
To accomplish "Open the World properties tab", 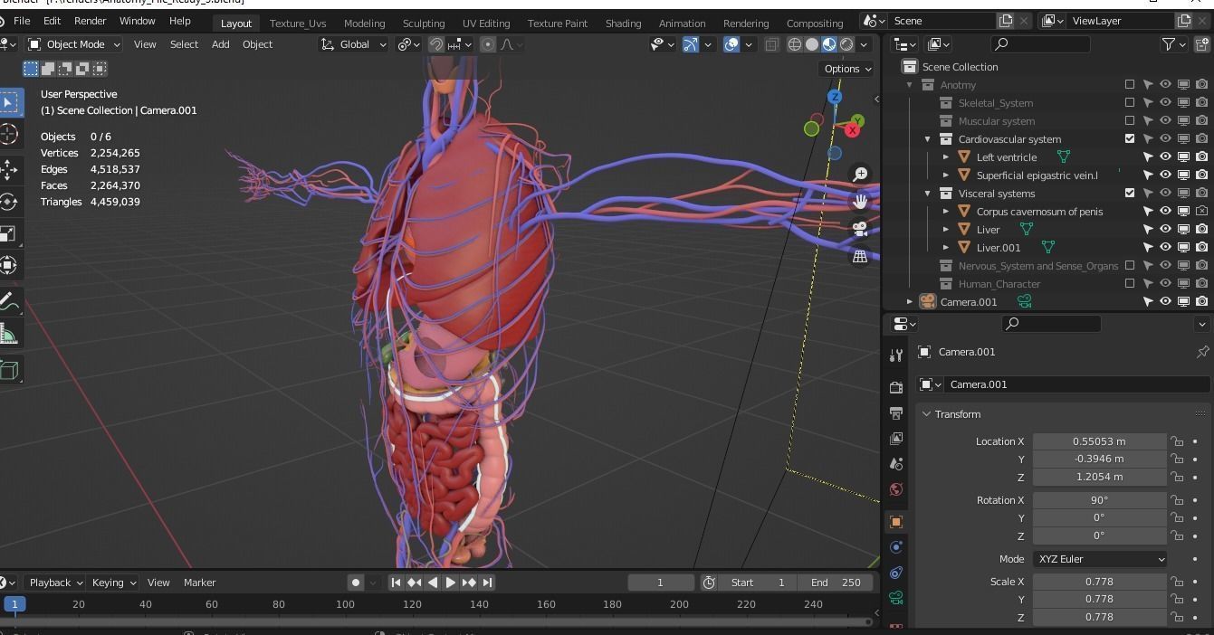I will pyautogui.click(x=896, y=489).
